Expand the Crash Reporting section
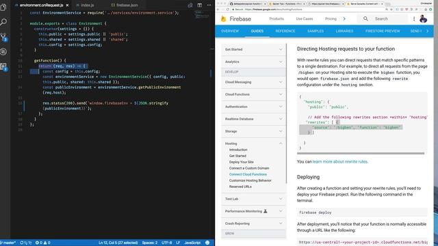This screenshot has width=438, height=246. (254, 223)
